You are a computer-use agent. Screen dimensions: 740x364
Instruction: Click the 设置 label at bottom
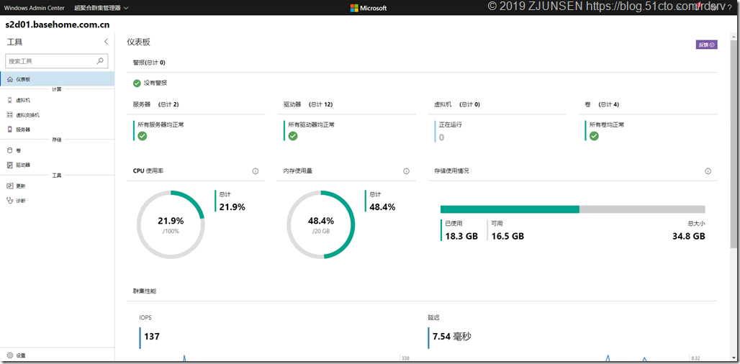(x=20, y=355)
